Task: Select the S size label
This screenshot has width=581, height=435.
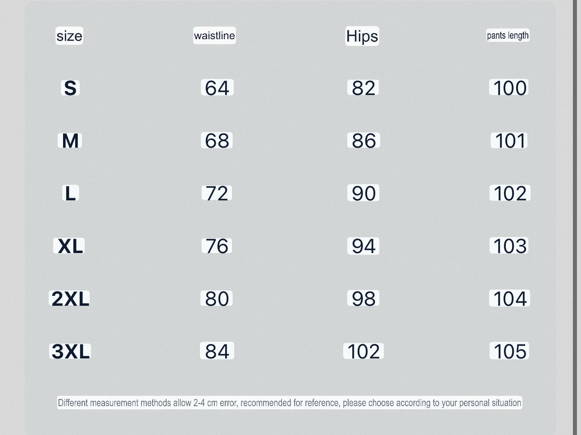Action: click(70, 88)
